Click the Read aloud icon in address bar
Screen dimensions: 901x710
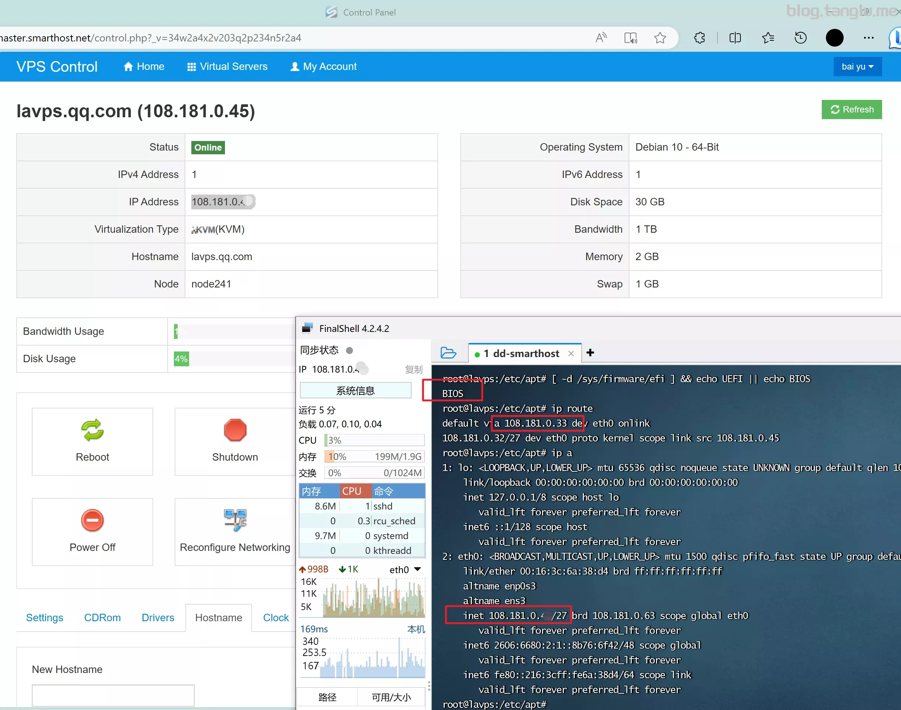click(601, 38)
